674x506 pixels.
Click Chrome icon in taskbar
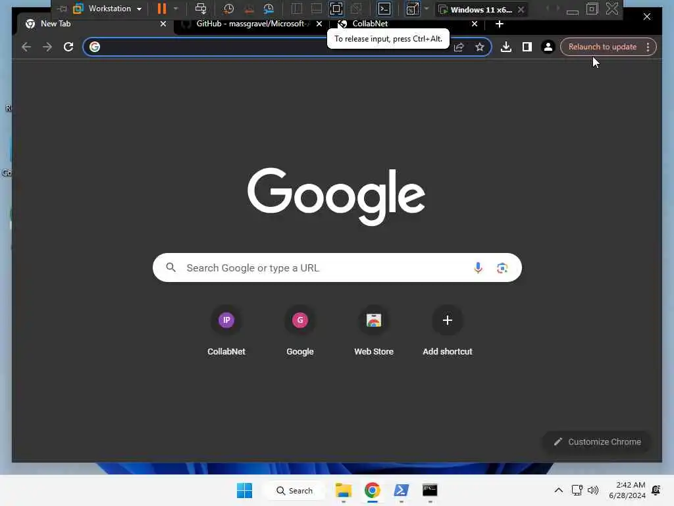coord(373,490)
